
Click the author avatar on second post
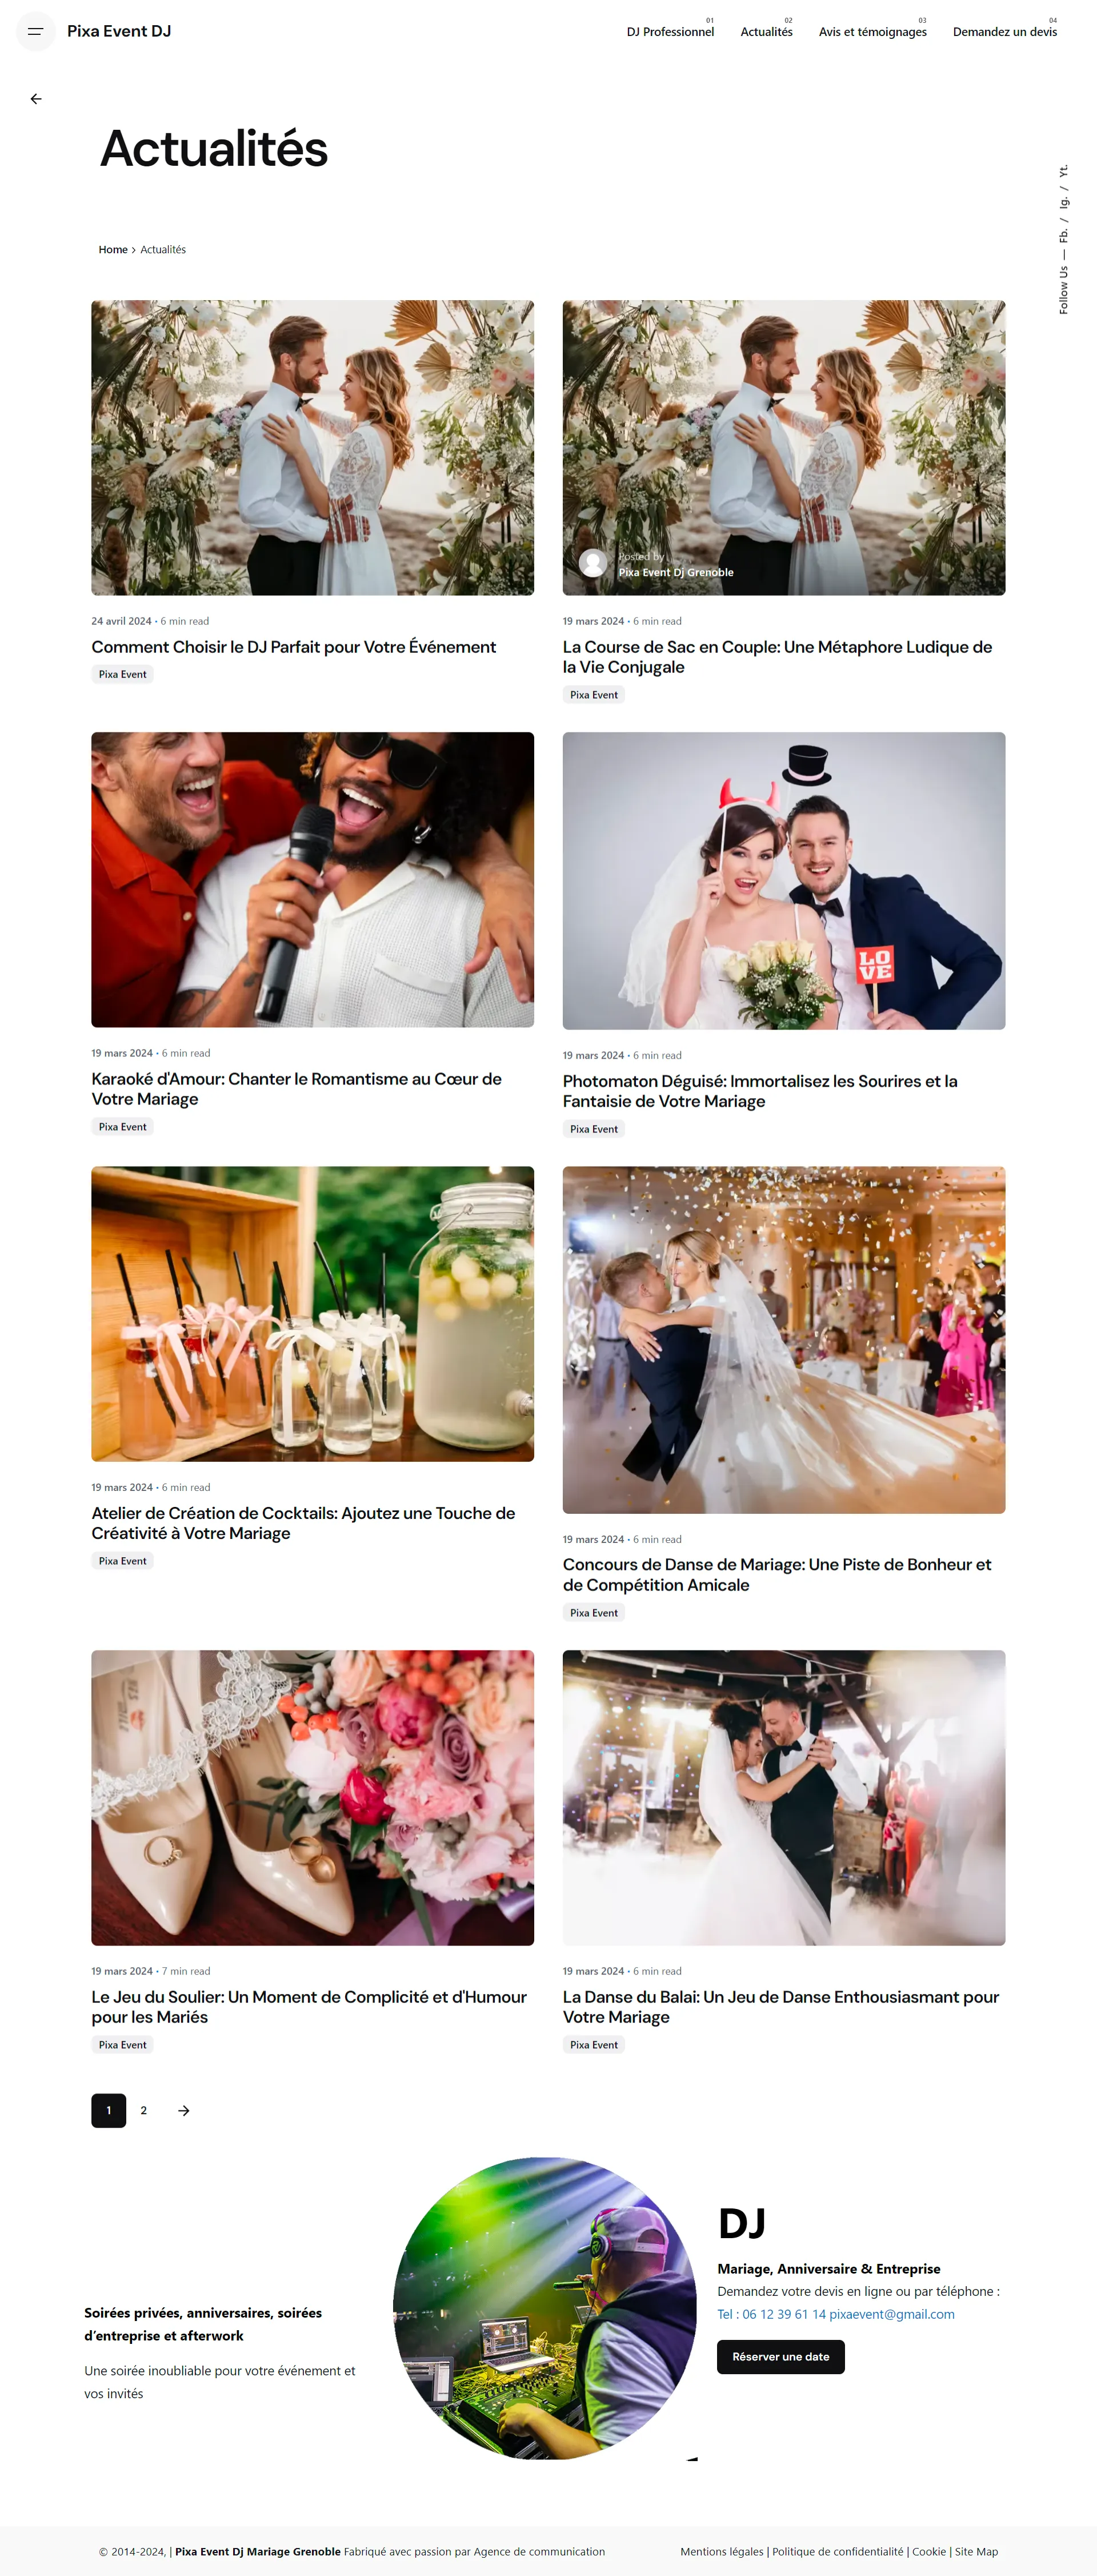(x=592, y=563)
